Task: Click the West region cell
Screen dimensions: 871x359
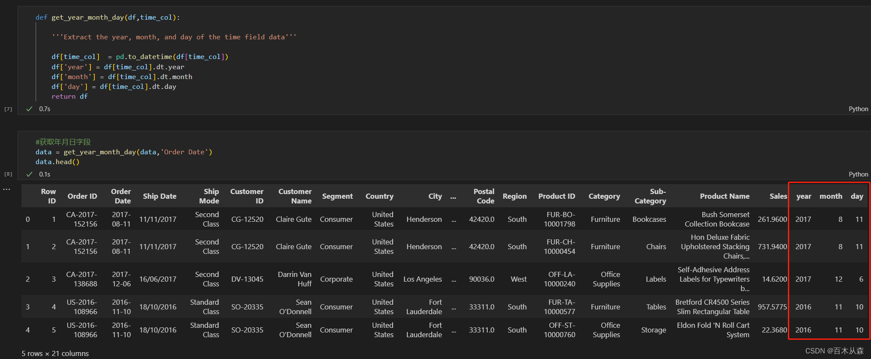Action: [x=519, y=279]
